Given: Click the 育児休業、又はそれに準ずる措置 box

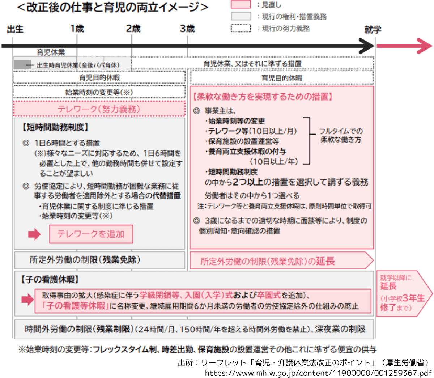Looking at the screenshot, I should pyautogui.click(x=252, y=63).
